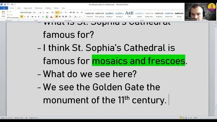Open the Customize Quick Access Toolbar arrow
The height and width of the screenshot is (122, 217).
(15, 4)
